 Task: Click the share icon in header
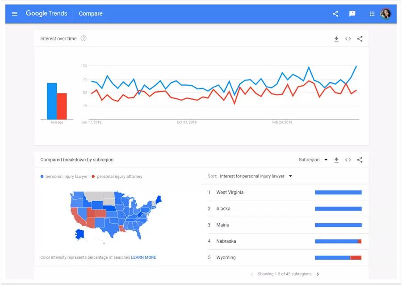click(x=335, y=14)
